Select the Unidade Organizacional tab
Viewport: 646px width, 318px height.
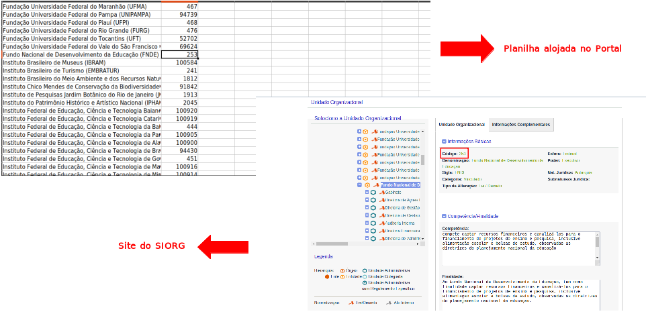[x=461, y=125]
